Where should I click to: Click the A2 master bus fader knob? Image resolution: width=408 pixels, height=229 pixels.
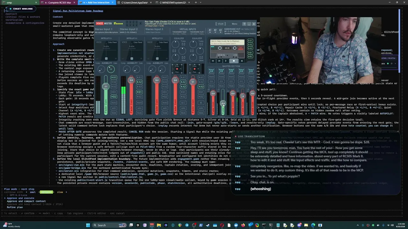point(223,103)
